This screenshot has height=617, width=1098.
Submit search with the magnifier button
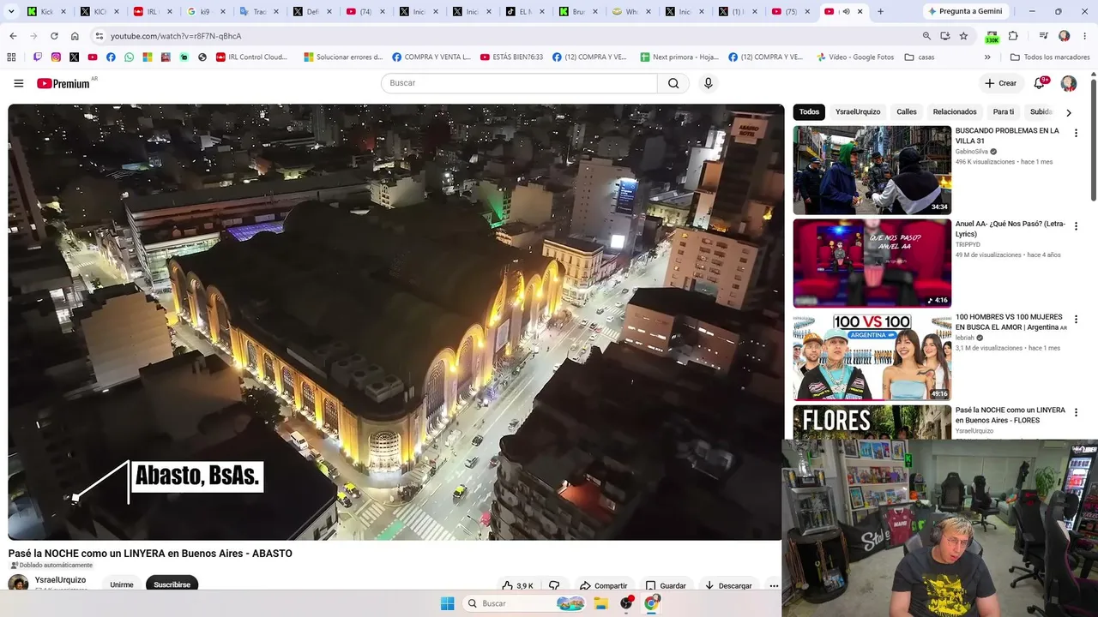pos(673,83)
